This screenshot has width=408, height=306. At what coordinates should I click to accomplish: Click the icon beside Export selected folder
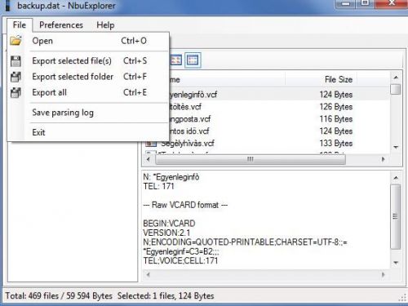point(16,77)
